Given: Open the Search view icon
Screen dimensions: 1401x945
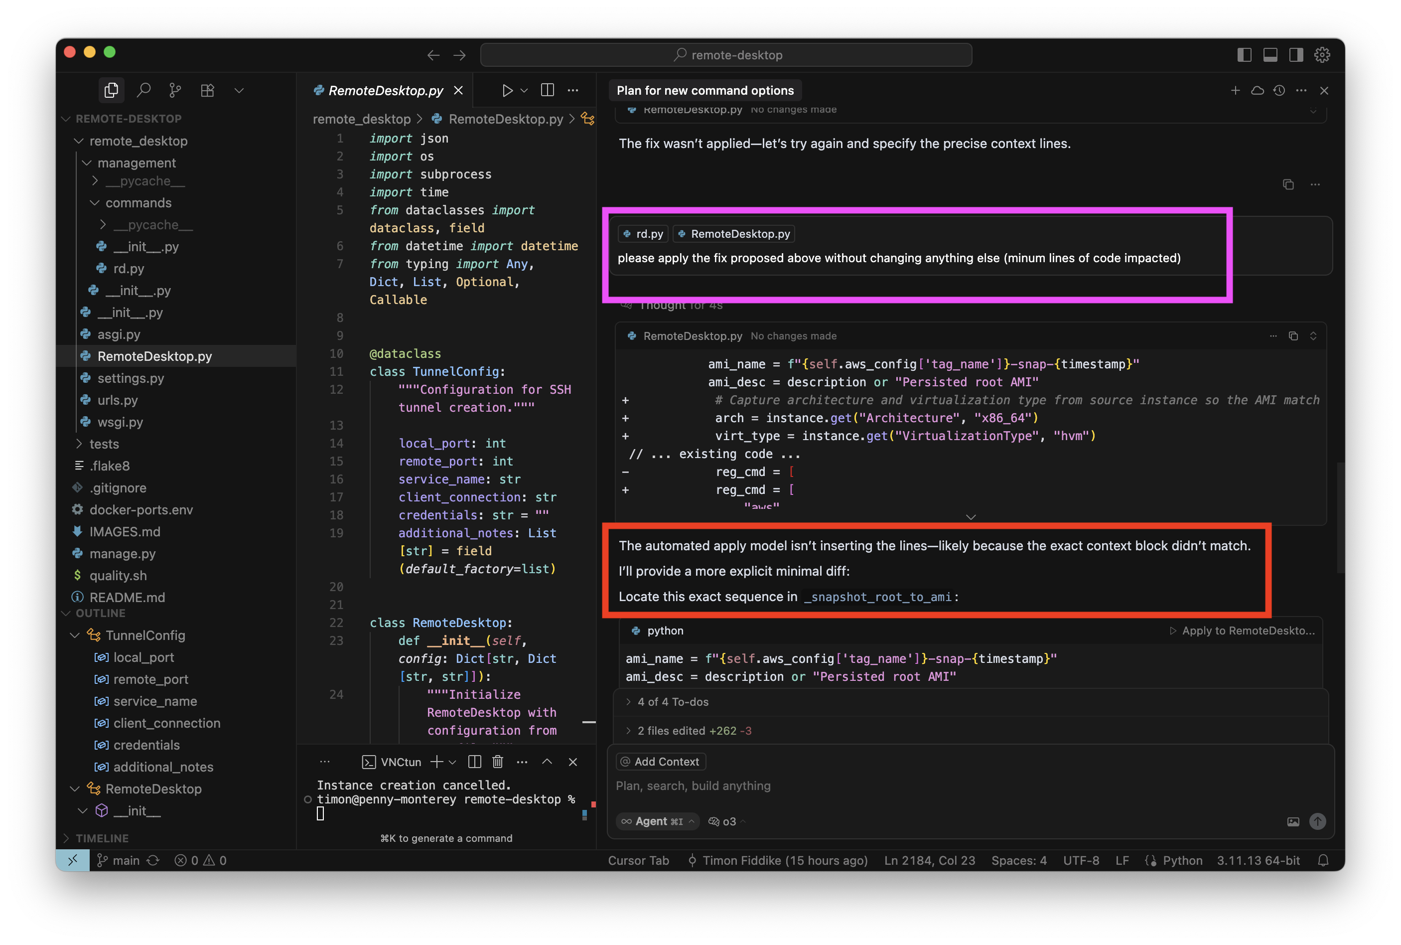Looking at the screenshot, I should click(x=143, y=90).
